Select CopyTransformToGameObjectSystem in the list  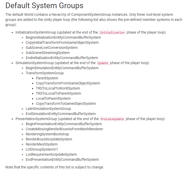pyautogui.click(x=66, y=104)
